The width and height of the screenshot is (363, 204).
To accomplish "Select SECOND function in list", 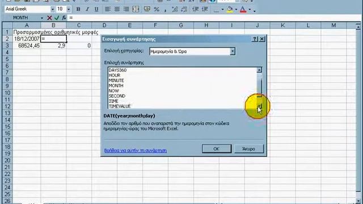I will 117,96.
